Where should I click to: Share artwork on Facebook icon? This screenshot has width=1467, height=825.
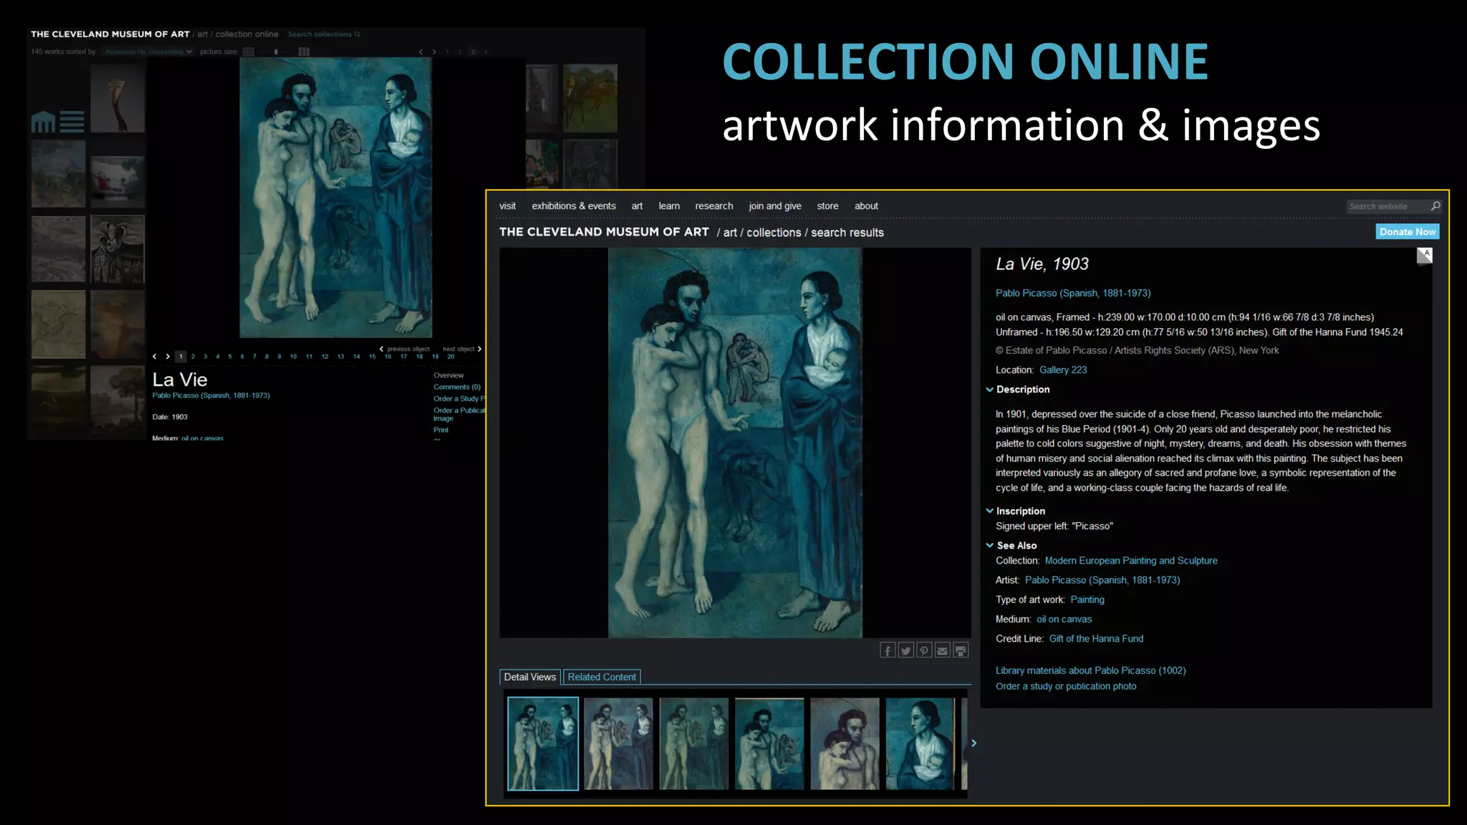[x=888, y=650]
